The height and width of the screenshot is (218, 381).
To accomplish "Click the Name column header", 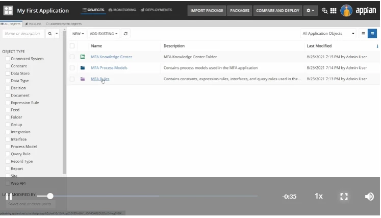I will (96, 46).
